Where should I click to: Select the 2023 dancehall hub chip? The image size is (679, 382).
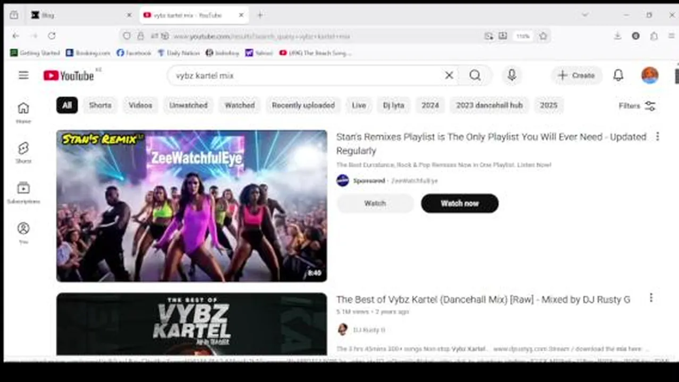[489, 105]
